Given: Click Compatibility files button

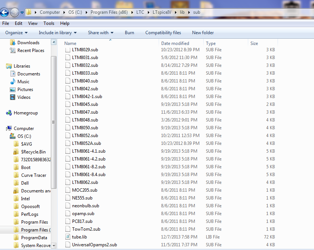Looking at the screenshot, I should point(163,33).
